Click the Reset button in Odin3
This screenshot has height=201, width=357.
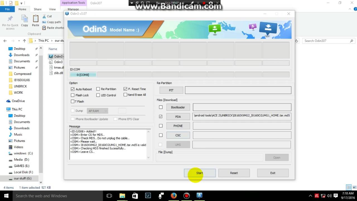click(x=234, y=173)
